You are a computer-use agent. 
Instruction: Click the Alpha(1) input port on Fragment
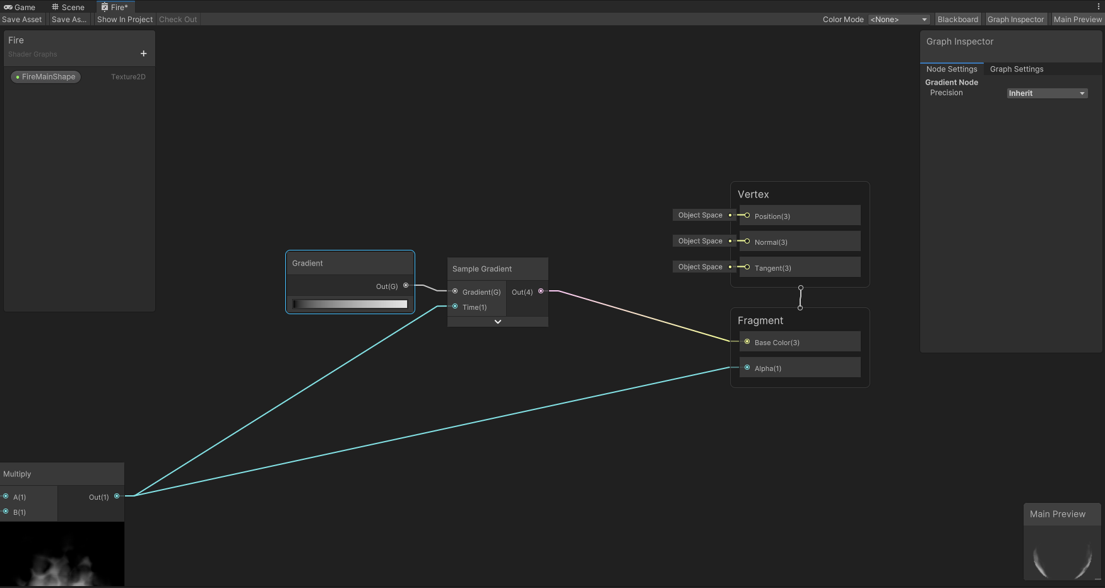[747, 368]
